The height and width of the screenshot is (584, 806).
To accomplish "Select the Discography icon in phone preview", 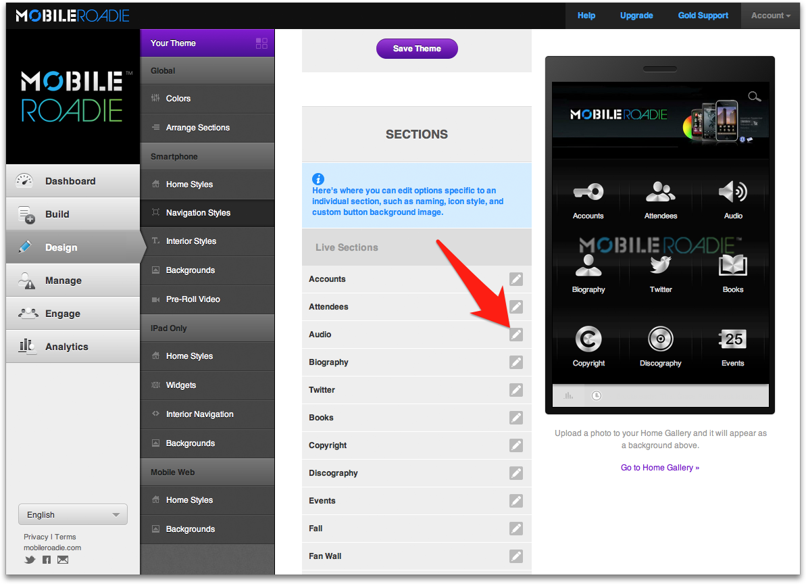I will [660, 339].
